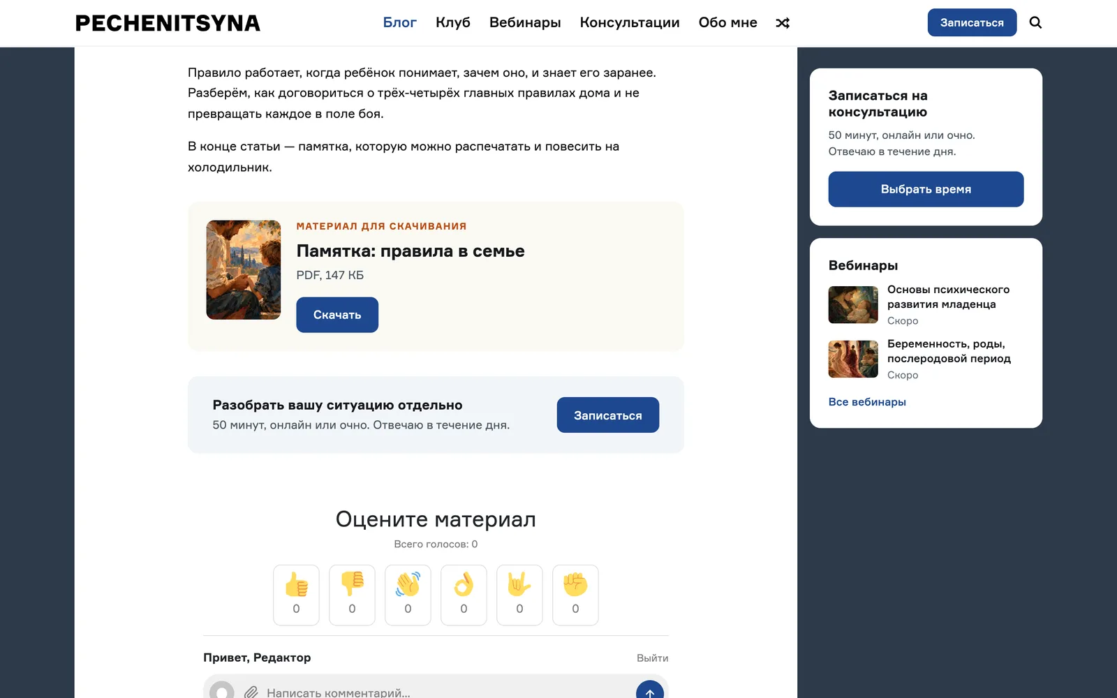Open the Блог menu item
The image size is (1117, 698).
coord(399,22)
